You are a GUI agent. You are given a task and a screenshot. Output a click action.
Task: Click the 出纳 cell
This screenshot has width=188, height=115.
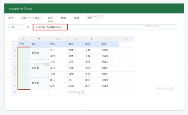pos(76,86)
